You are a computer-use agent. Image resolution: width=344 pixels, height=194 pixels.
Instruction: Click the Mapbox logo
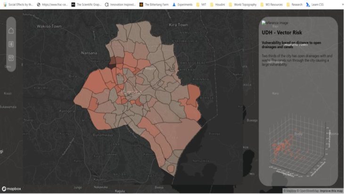click(11, 189)
